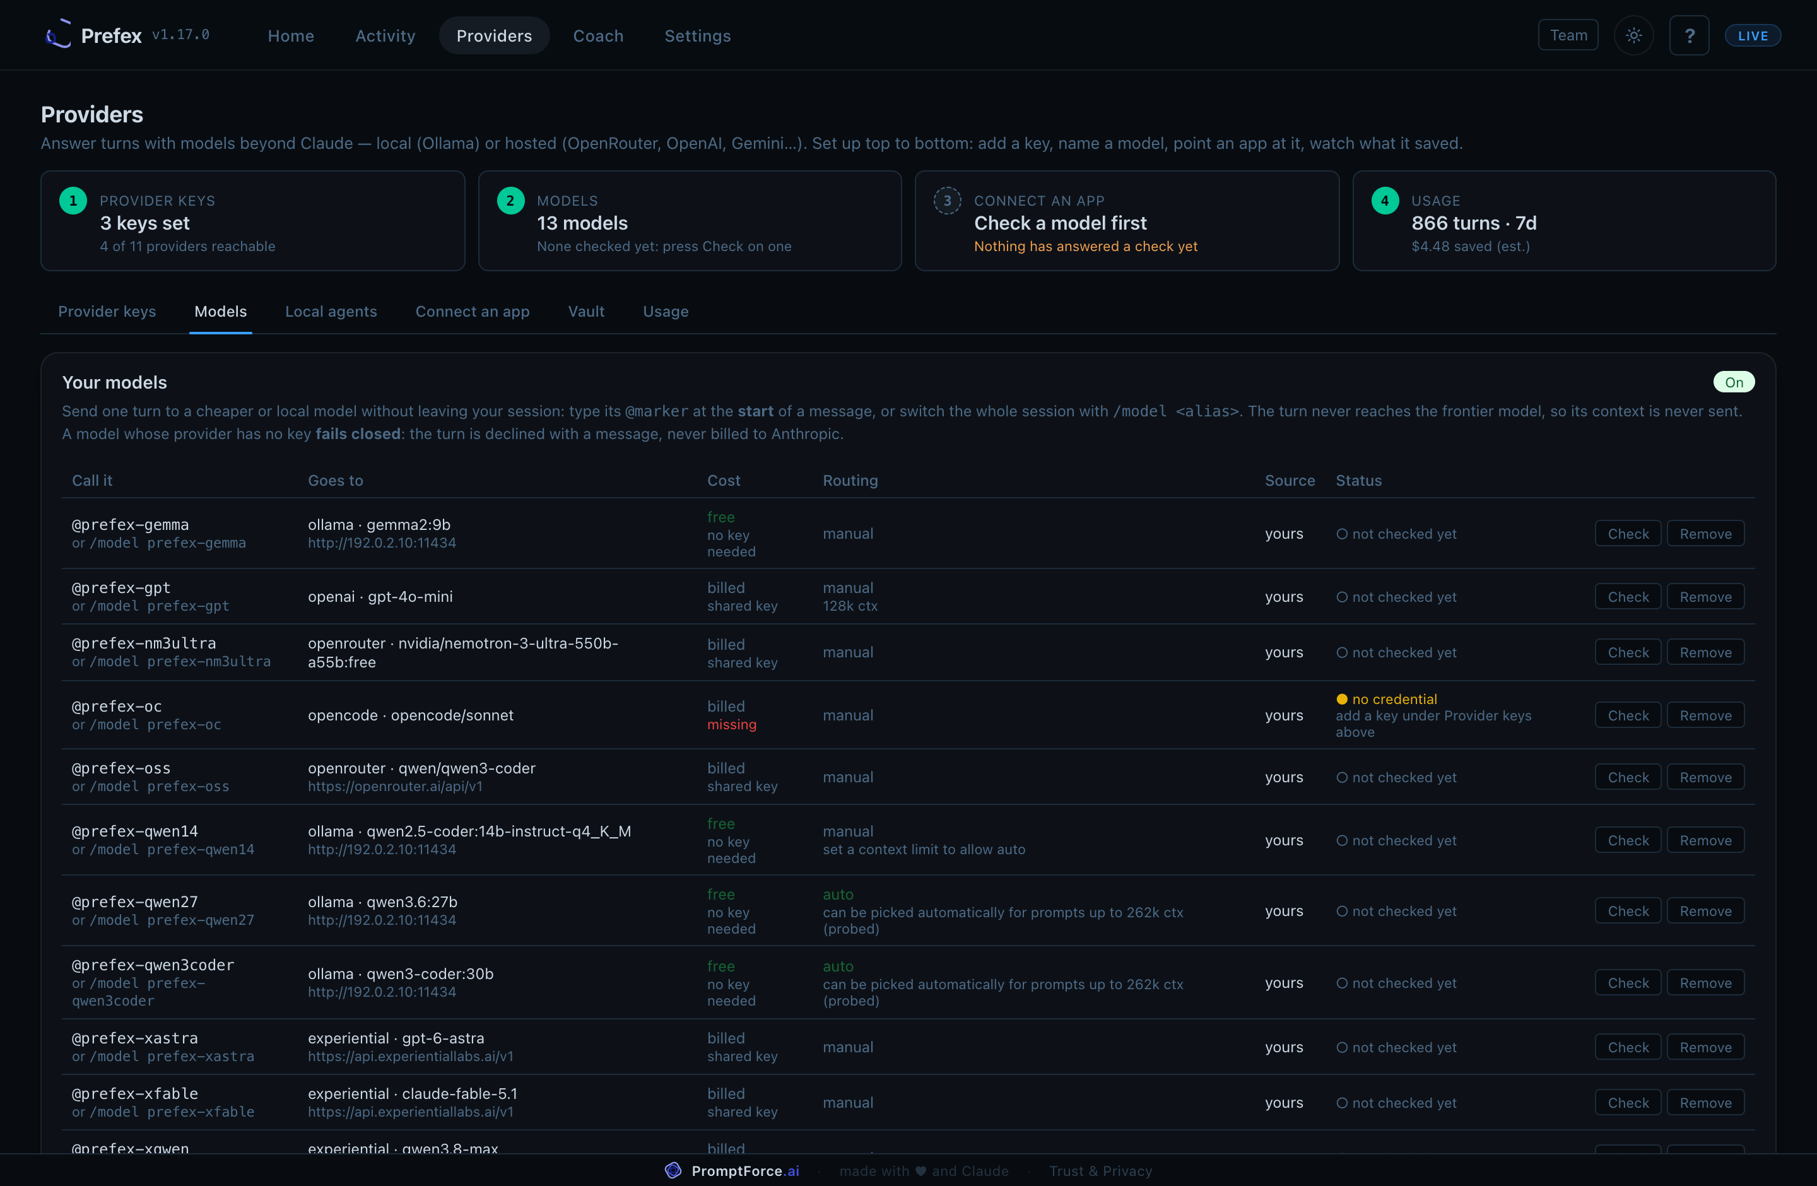This screenshot has height=1186, width=1817.
Task: Check the @prefex-qwen3coder model
Action: pyautogui.click(x=1628, y=983)
